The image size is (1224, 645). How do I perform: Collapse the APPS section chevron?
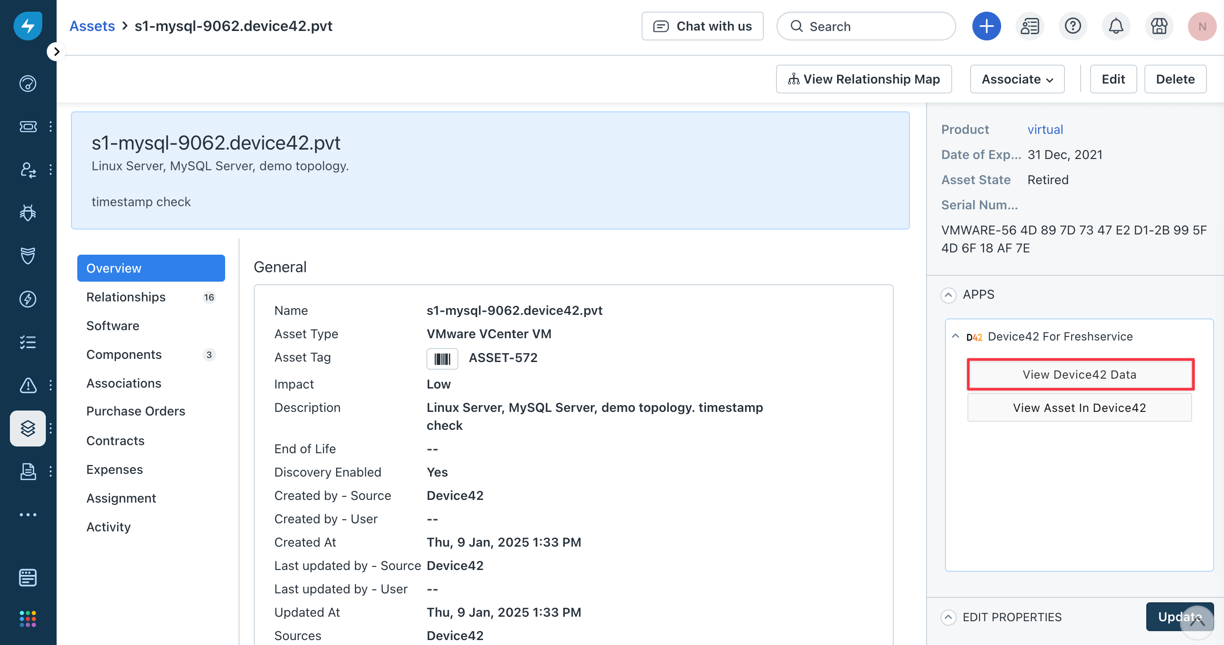(x=949, y=295)
